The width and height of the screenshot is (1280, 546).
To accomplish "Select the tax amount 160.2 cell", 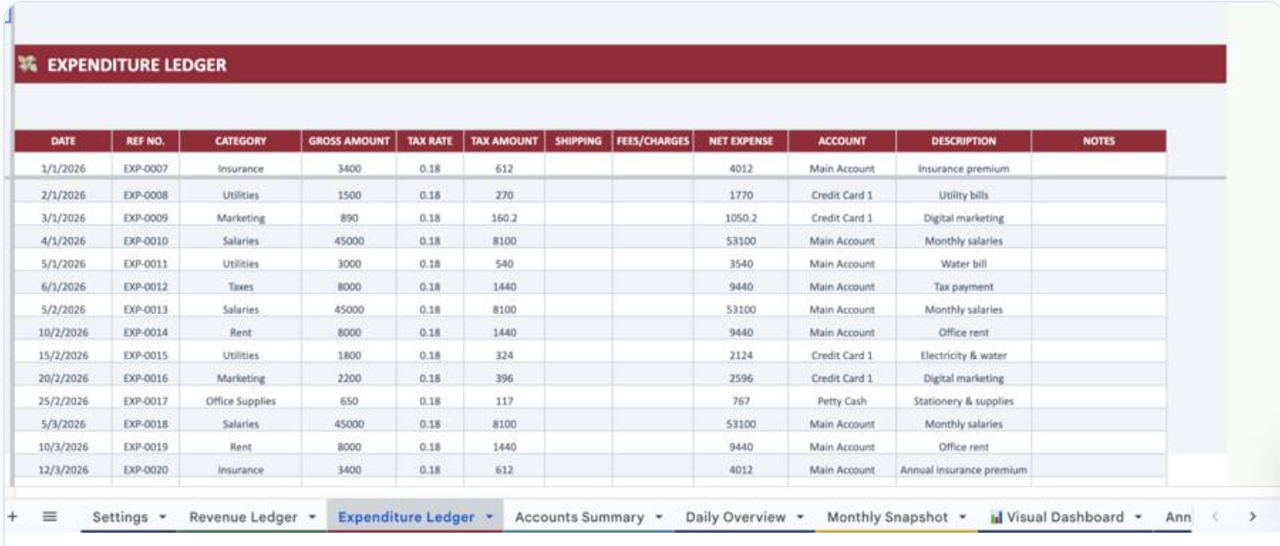I will (x=504, y=218).
